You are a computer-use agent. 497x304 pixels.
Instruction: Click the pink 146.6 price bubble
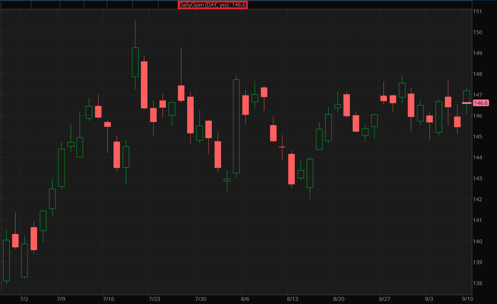tap(481, 103)
